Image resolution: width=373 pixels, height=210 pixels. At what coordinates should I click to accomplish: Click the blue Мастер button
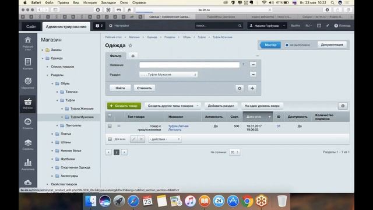click(270, 45)
